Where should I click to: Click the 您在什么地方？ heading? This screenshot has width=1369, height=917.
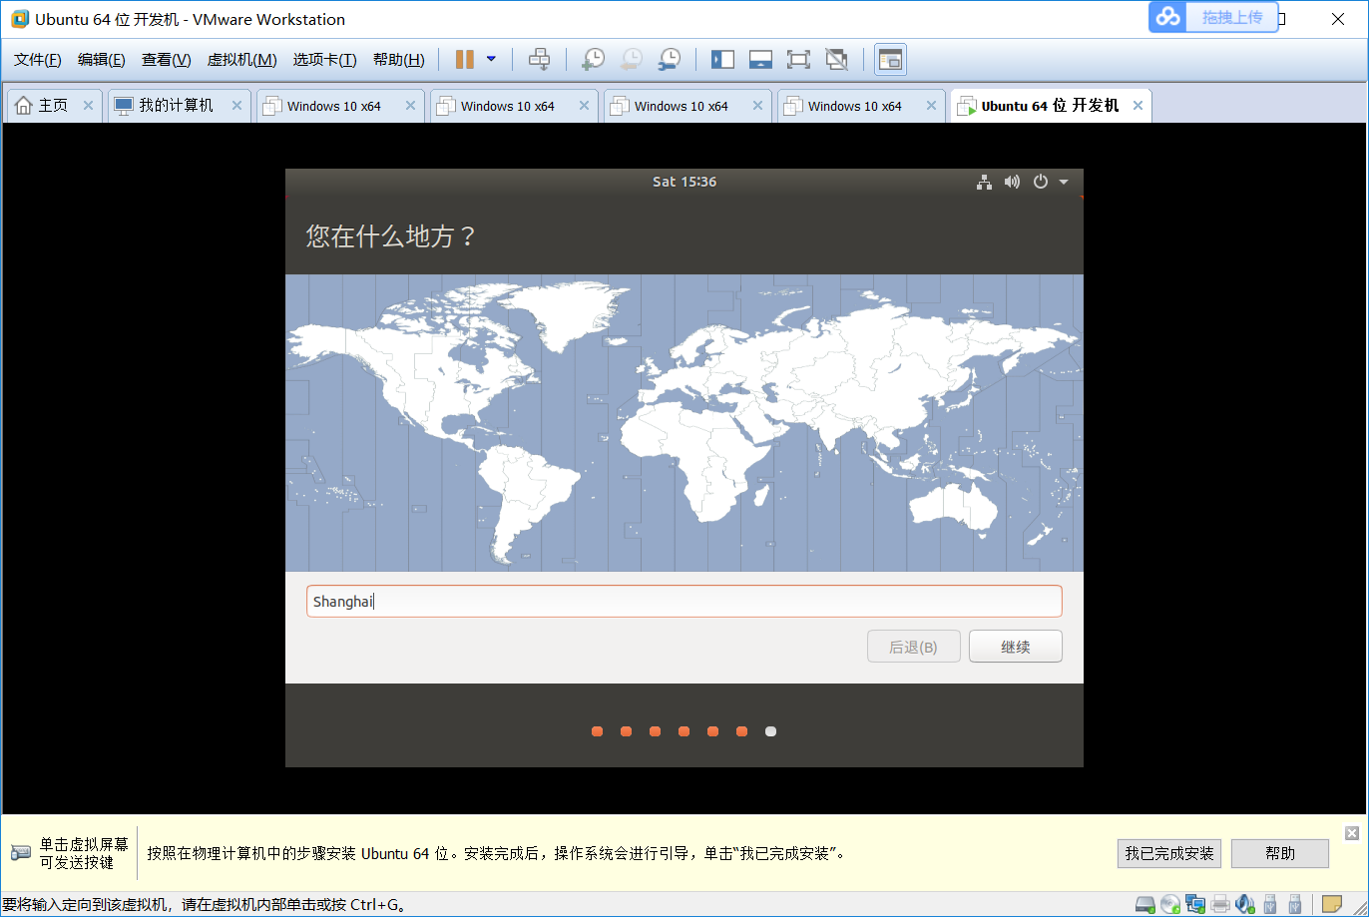click(391, 236)
